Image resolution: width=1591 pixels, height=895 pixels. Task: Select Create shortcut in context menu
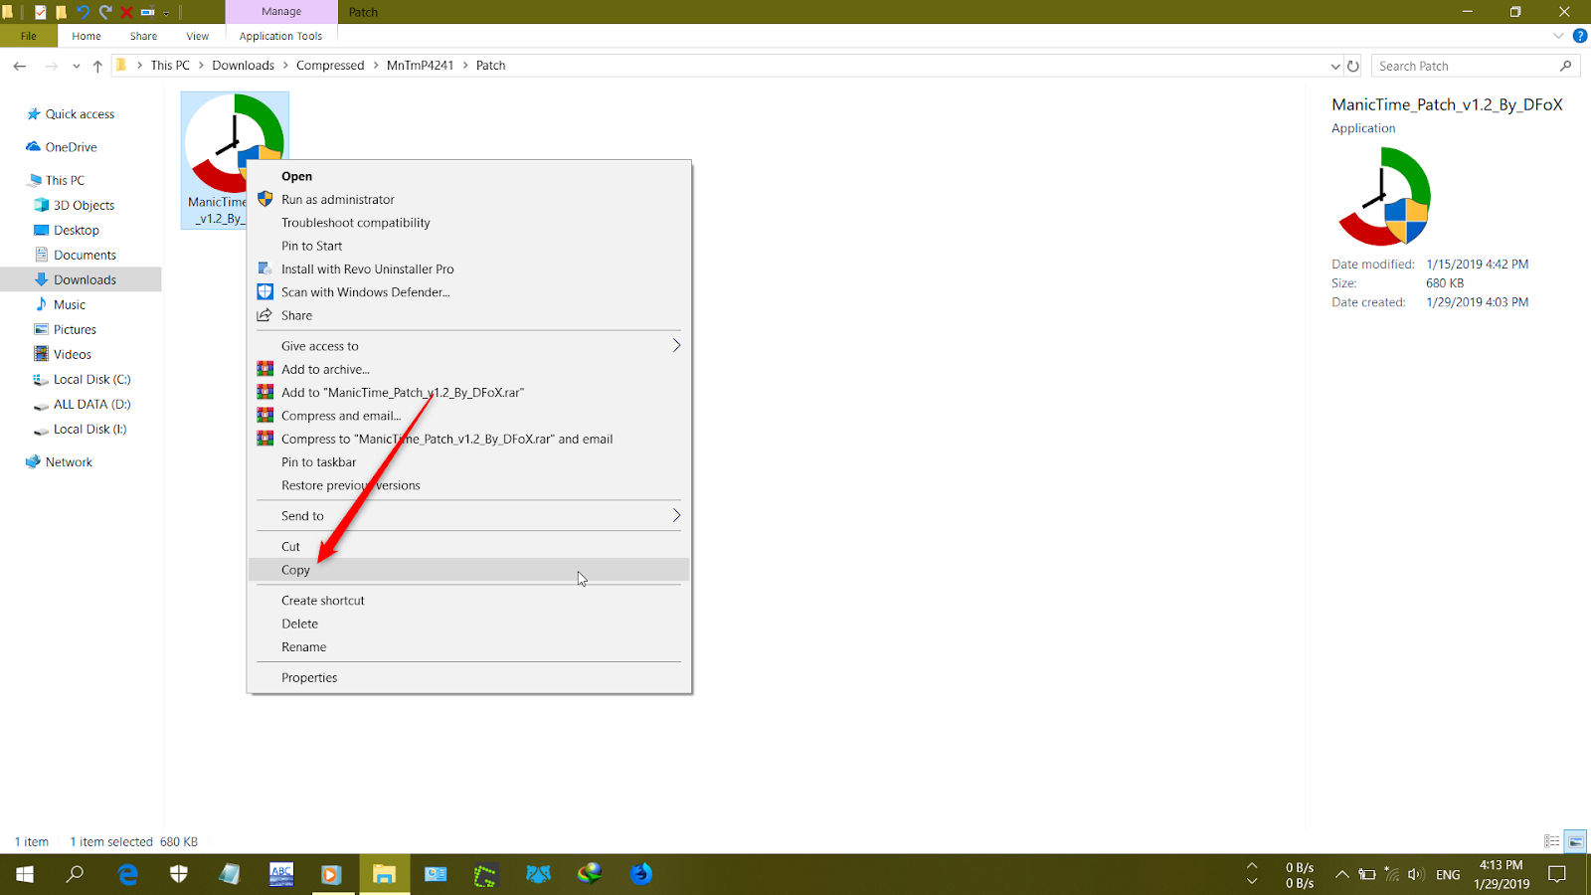(x=468, y=601)
